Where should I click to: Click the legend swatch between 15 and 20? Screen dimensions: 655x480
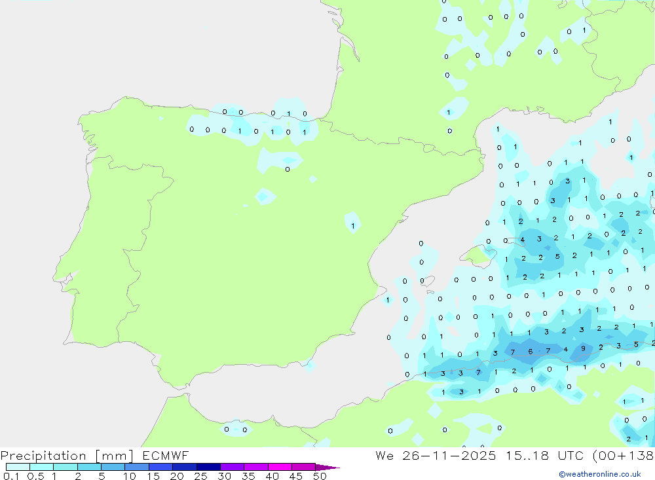160,467
